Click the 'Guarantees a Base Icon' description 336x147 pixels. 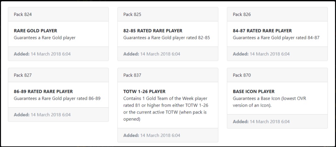(x=269, y=102)
